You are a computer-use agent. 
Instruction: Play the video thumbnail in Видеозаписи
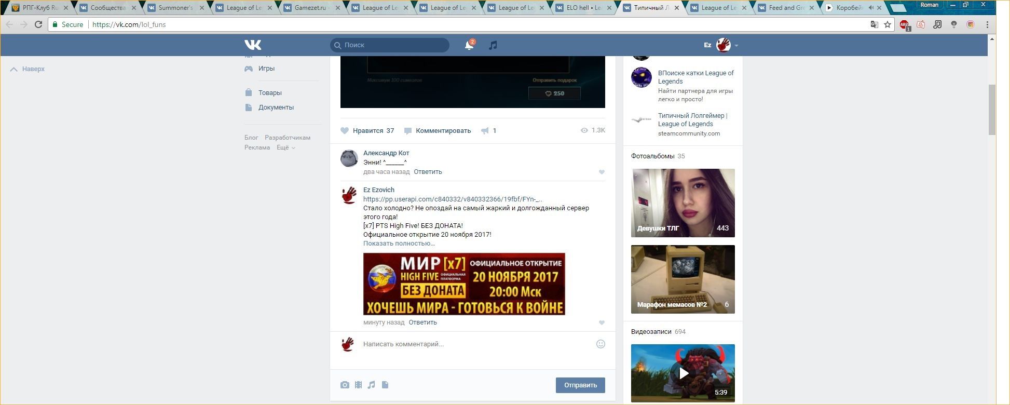(x=683, y=373)
